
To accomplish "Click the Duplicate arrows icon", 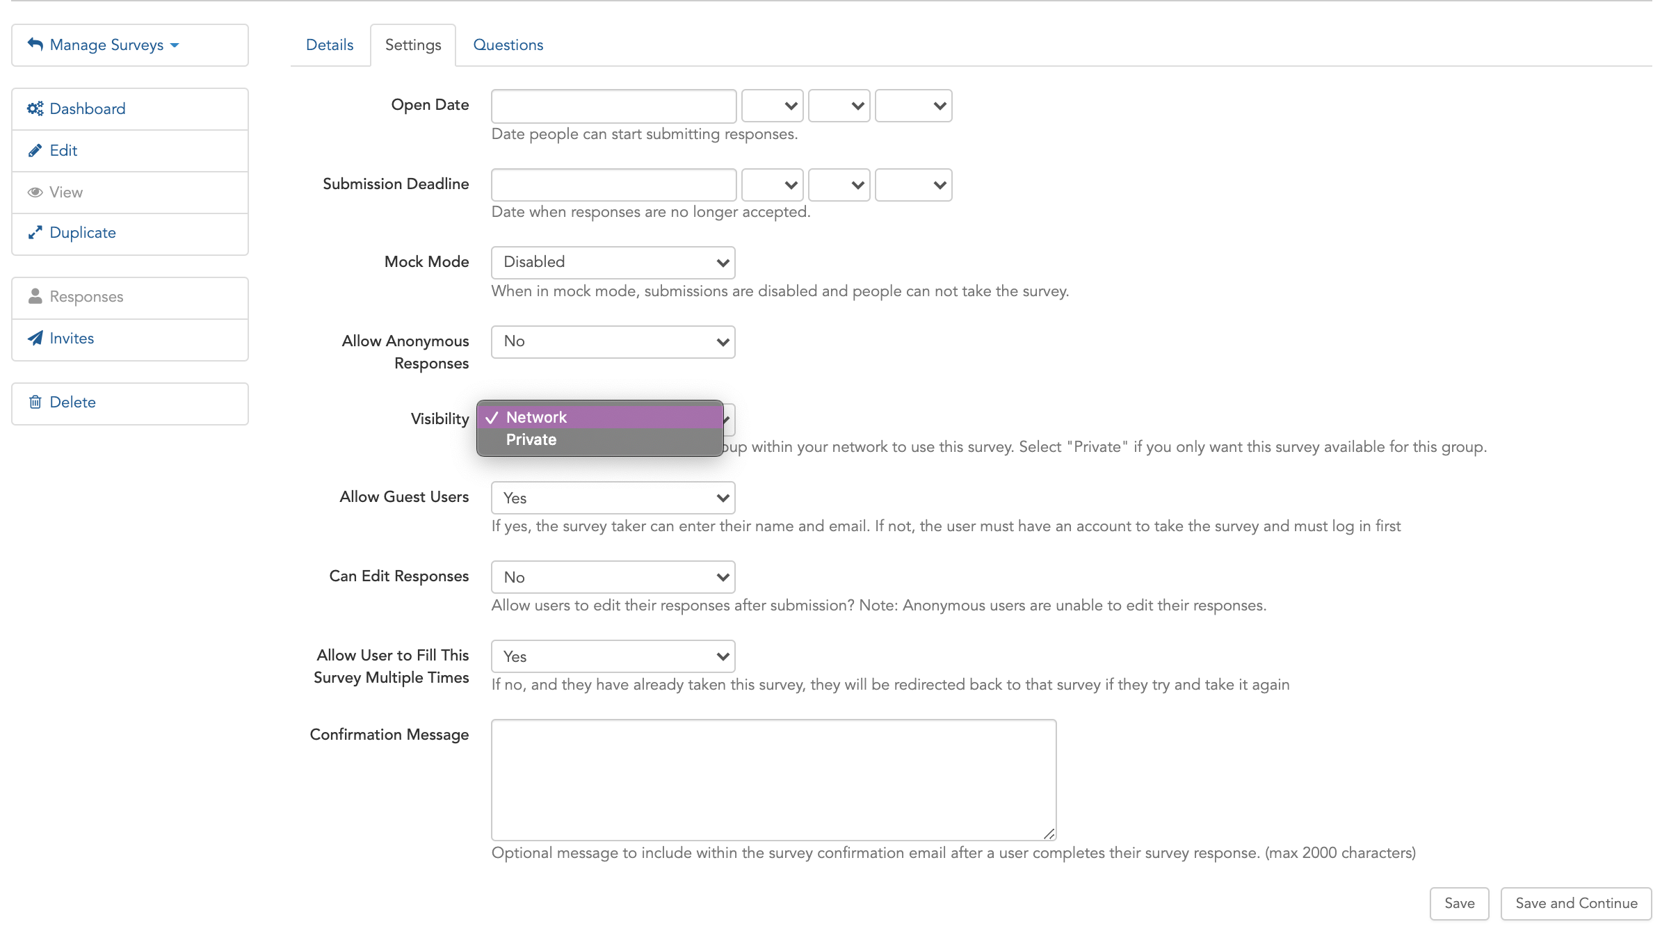I will pos(35,232).
